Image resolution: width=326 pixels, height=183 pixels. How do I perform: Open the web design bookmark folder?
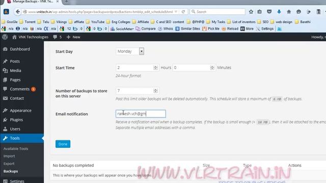pyautogui.click(x=282, y=22)
